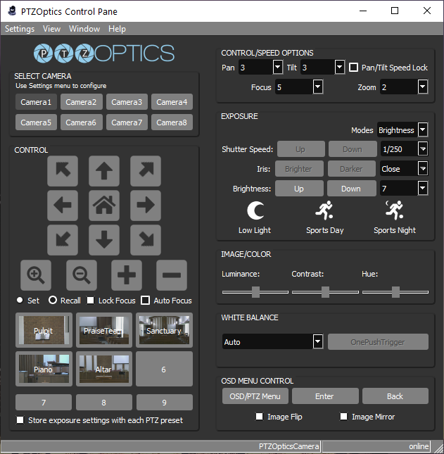
Task: Enable the Image Flip checkbox
Action: click(260, 417)
